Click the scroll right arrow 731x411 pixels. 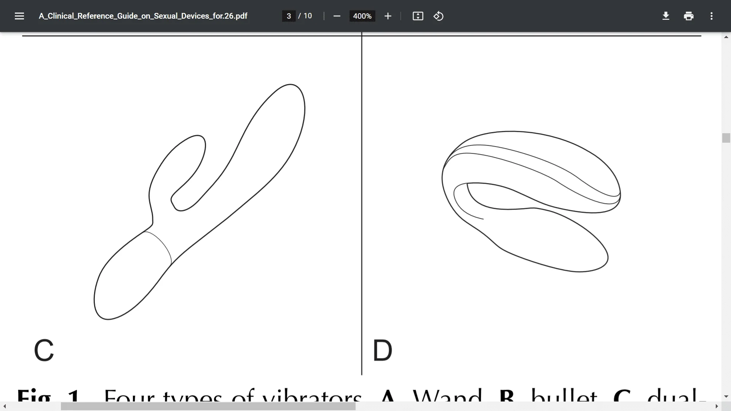[x=717, y=406]
